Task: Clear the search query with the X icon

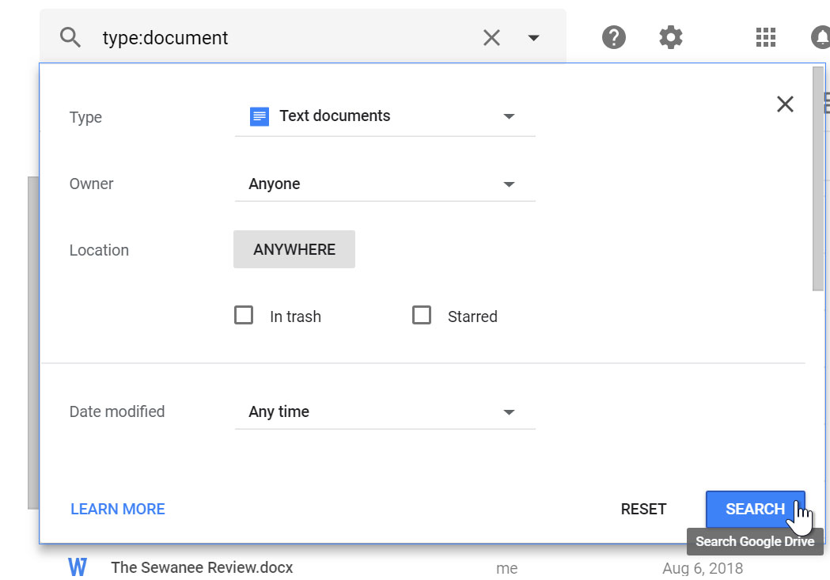Action: point(491,36)
